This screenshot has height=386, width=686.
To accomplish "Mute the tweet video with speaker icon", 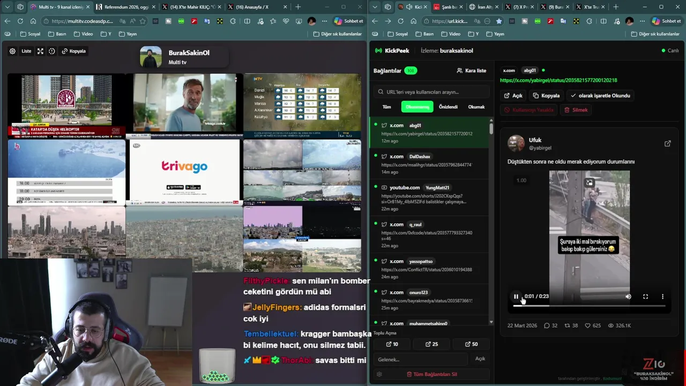I will (x=628, y=296).
